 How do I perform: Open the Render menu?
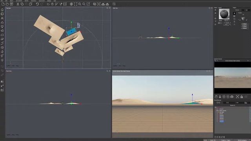click(x=26, y=1)
